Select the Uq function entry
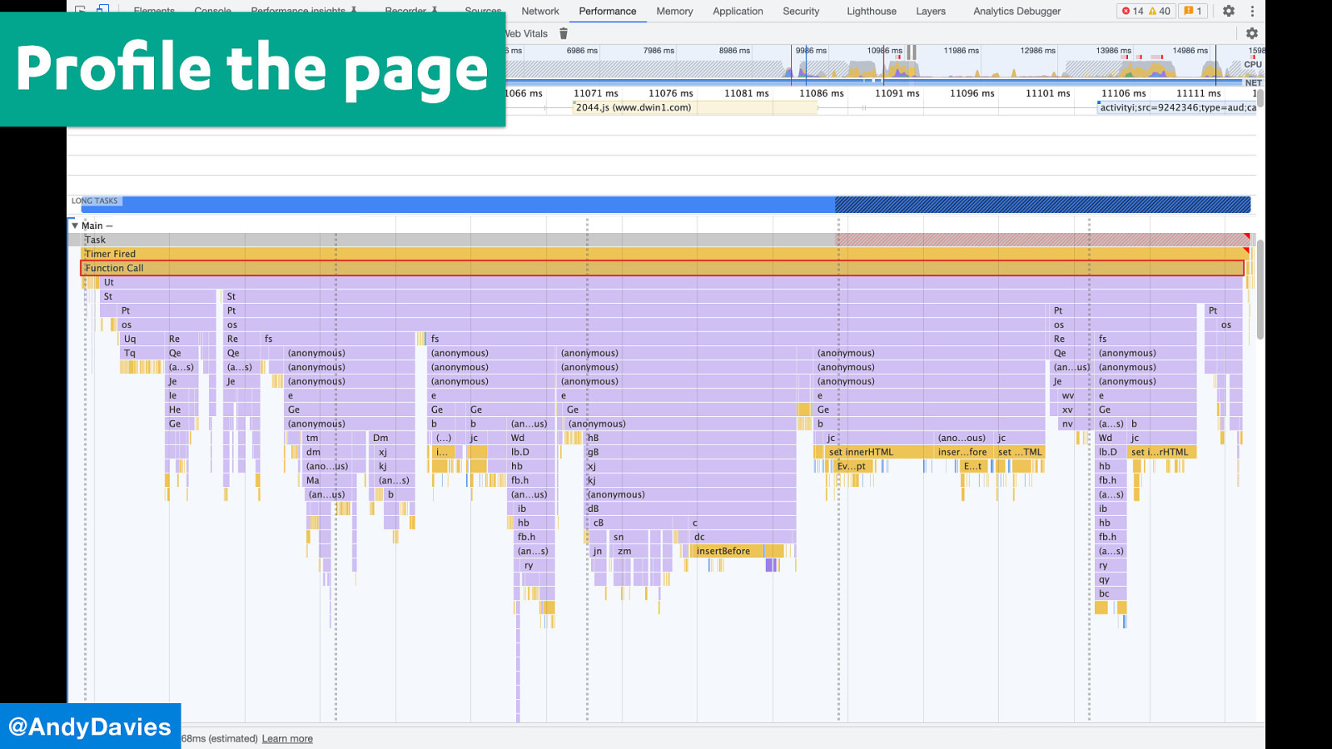 [142, 339]
